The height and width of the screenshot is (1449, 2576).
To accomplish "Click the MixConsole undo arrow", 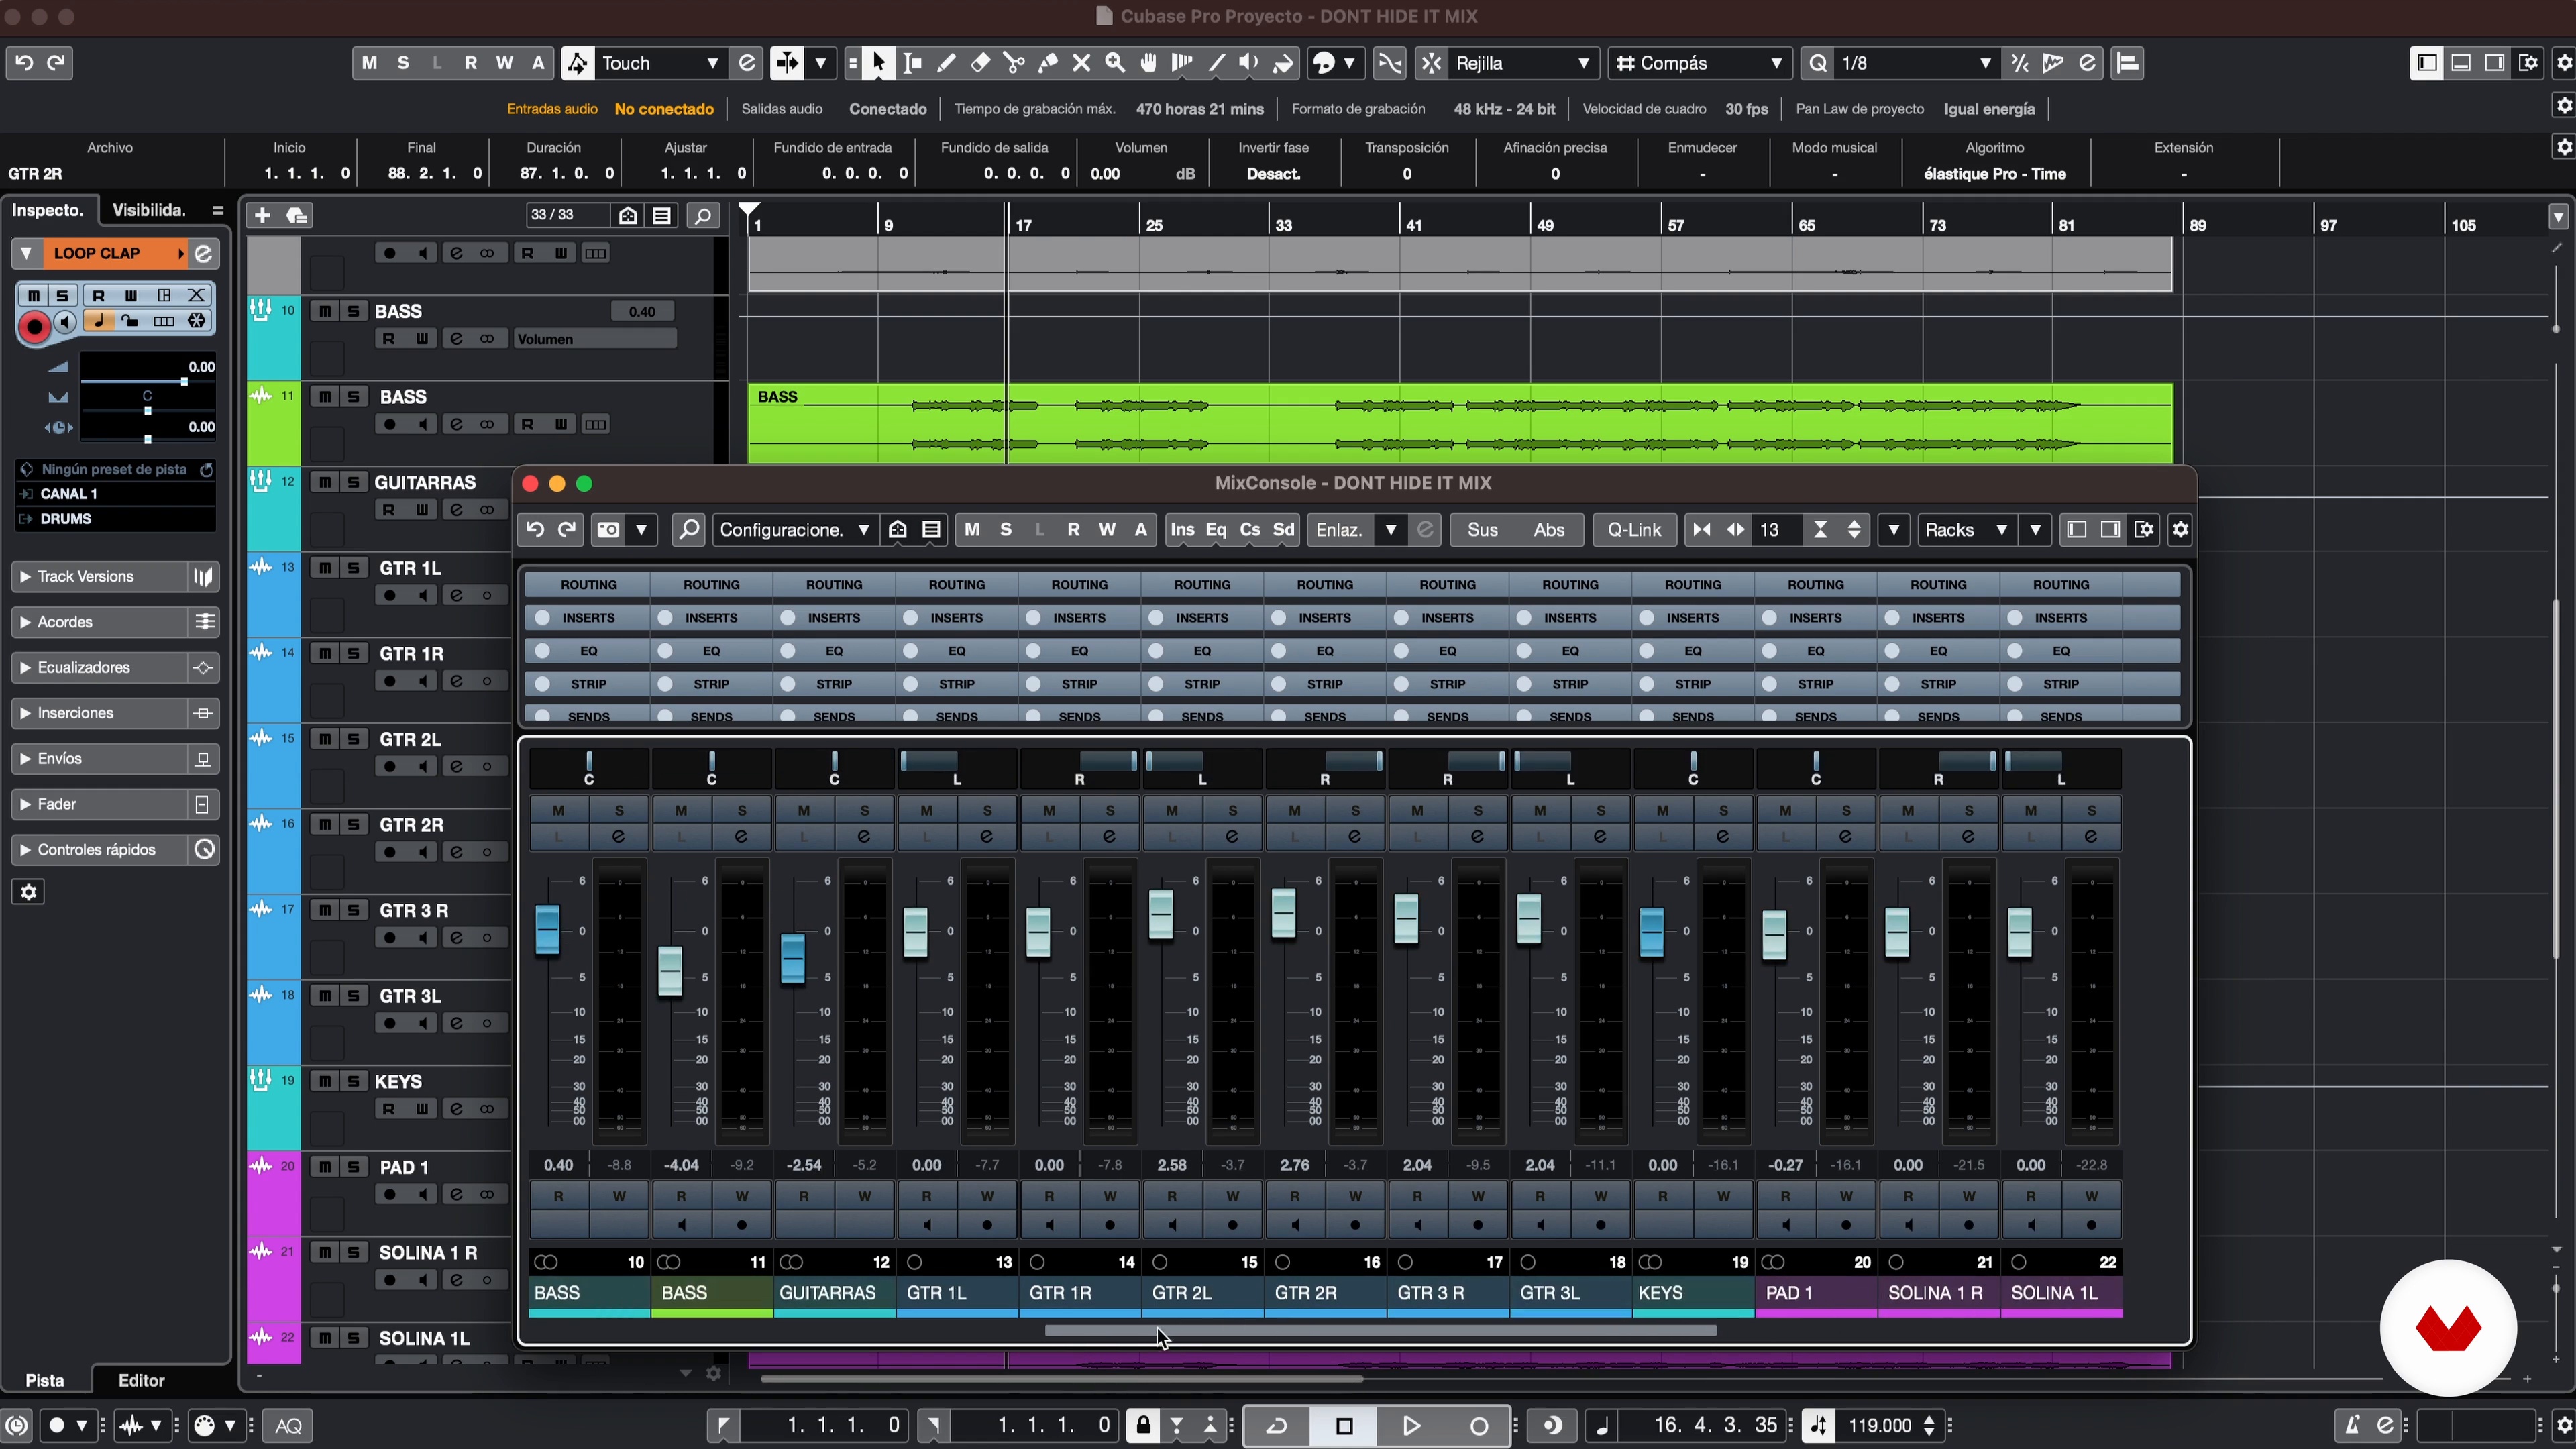I will coord(535,530).
